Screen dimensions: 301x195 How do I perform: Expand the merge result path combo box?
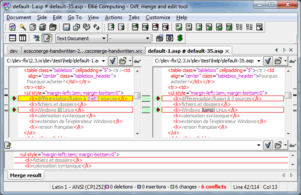click(259, 145)
